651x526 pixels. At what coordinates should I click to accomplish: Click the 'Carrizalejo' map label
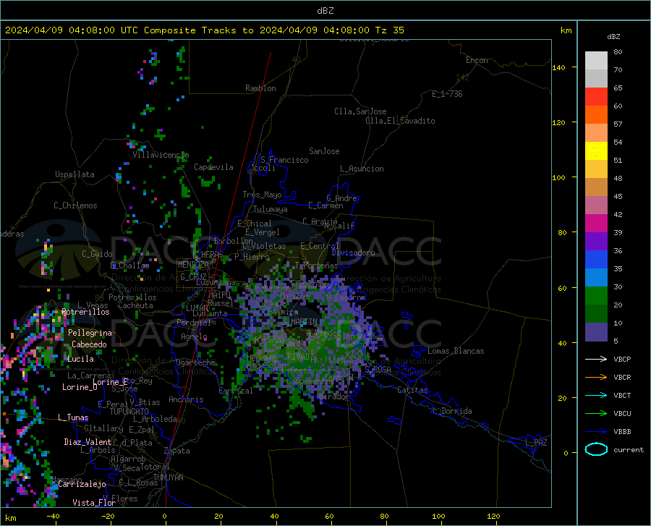[82, 484]
